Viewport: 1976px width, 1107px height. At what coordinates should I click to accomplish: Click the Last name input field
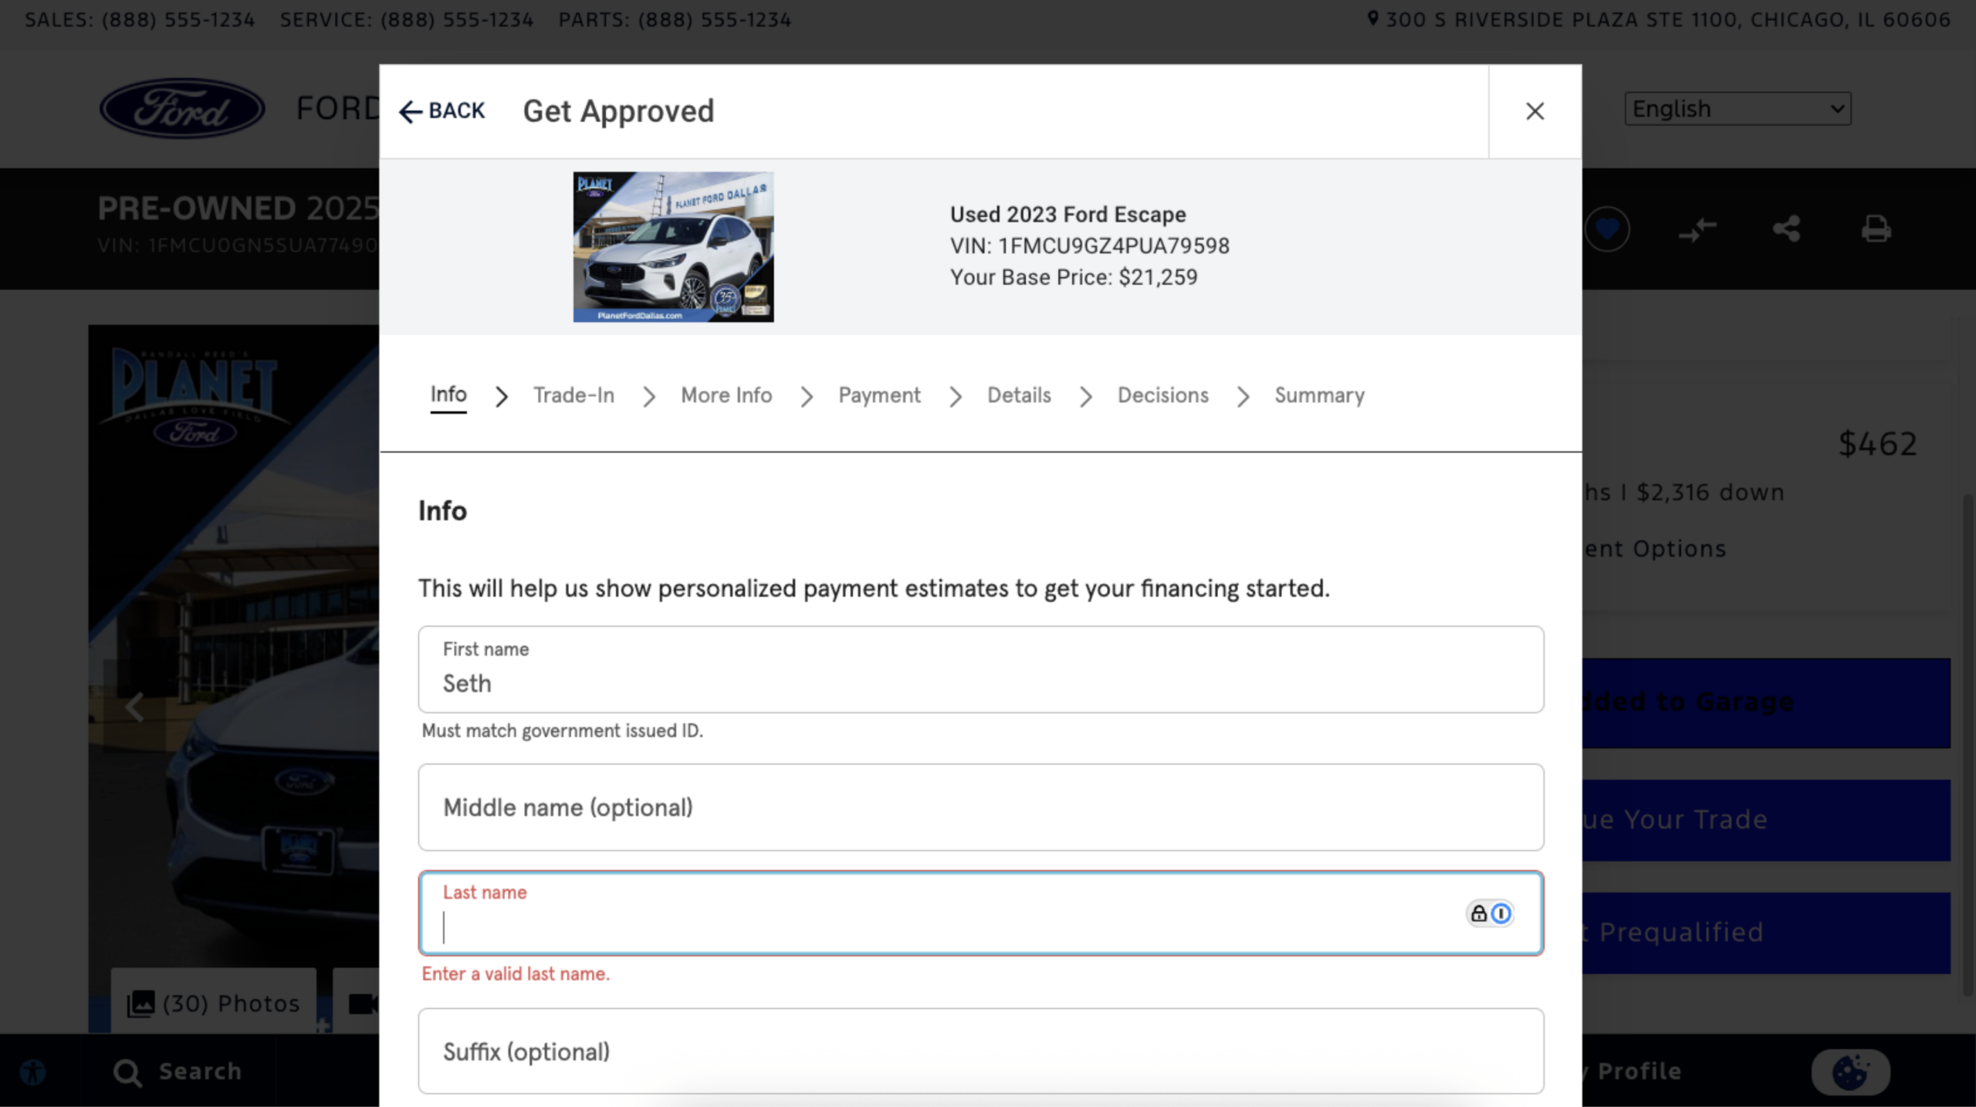[x=981, y=913]
